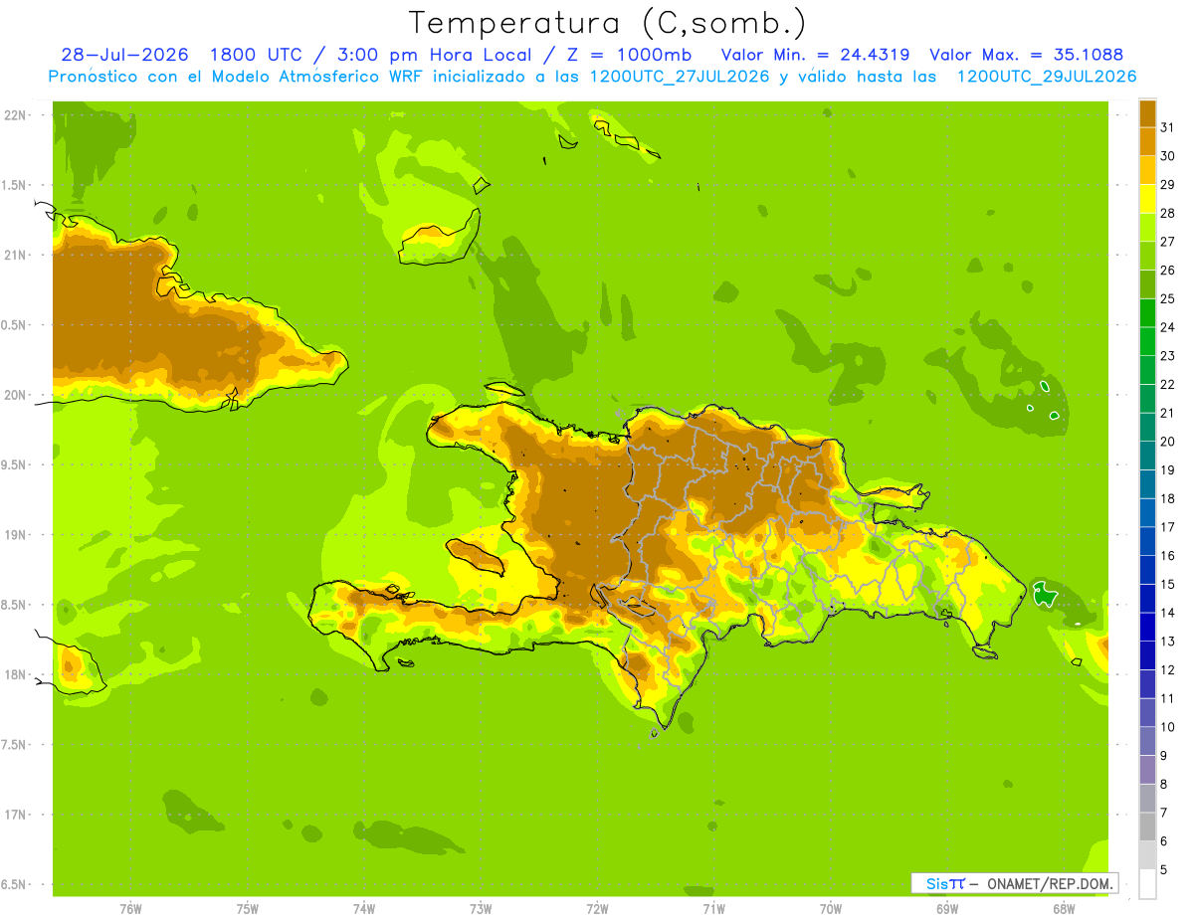Click the '69W' longitude axis label
1194x922 pixels.
[x=947, y=909]
